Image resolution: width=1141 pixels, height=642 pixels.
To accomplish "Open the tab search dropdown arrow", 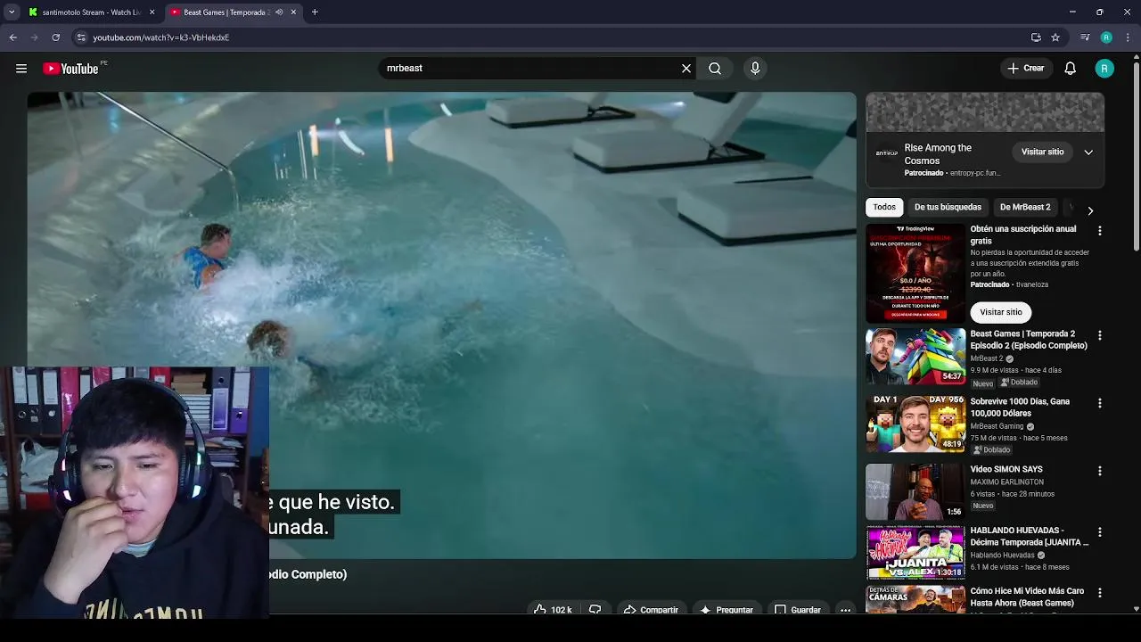I will click(x=12, y=12).
